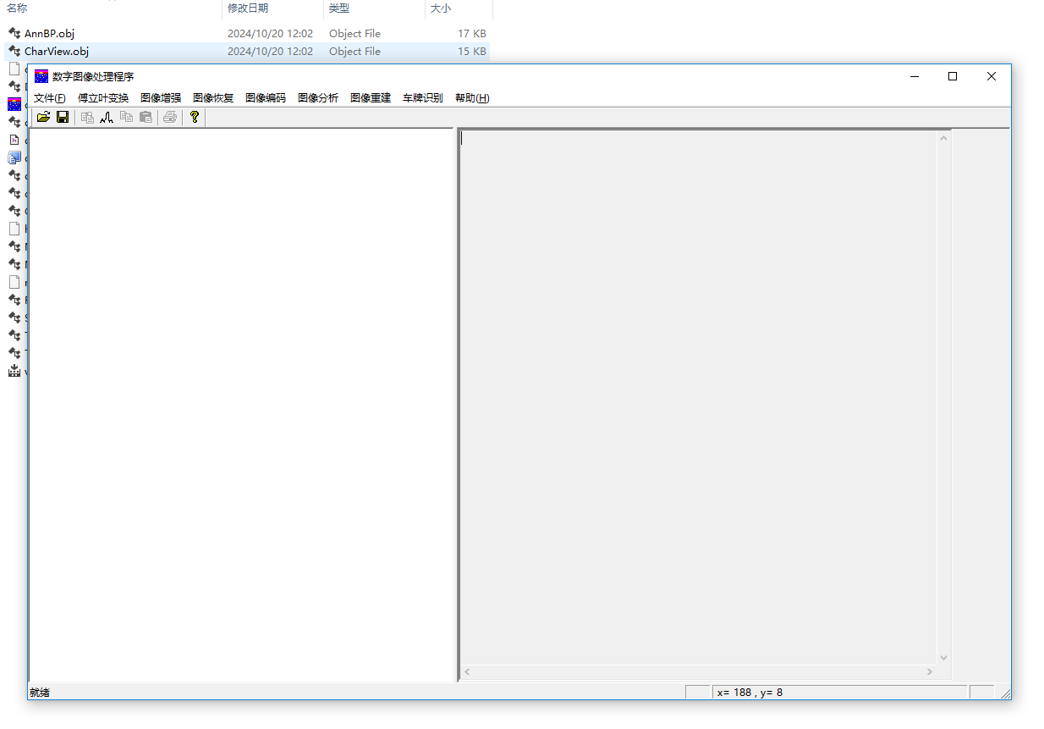Click the Help question mark icon
1044x729 pixels.
tap(194, 117)
